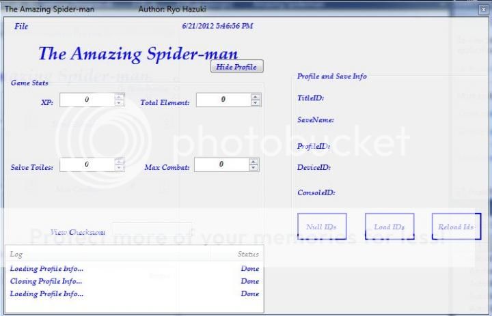Open the File menu

click(21, 27)
